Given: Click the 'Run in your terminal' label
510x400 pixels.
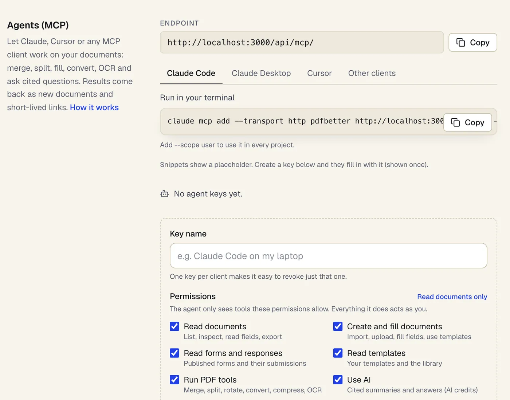Looking at the screenshot, I should [x=197, y=98].
